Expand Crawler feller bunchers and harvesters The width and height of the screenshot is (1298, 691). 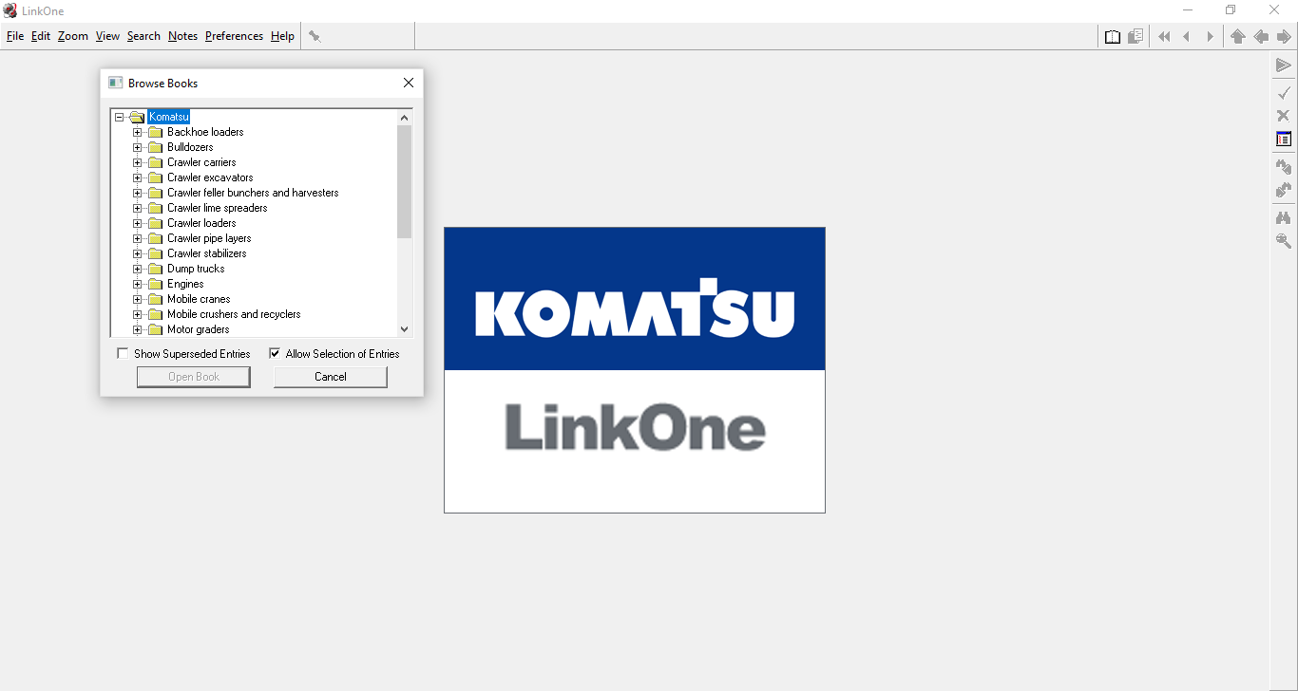137,193
